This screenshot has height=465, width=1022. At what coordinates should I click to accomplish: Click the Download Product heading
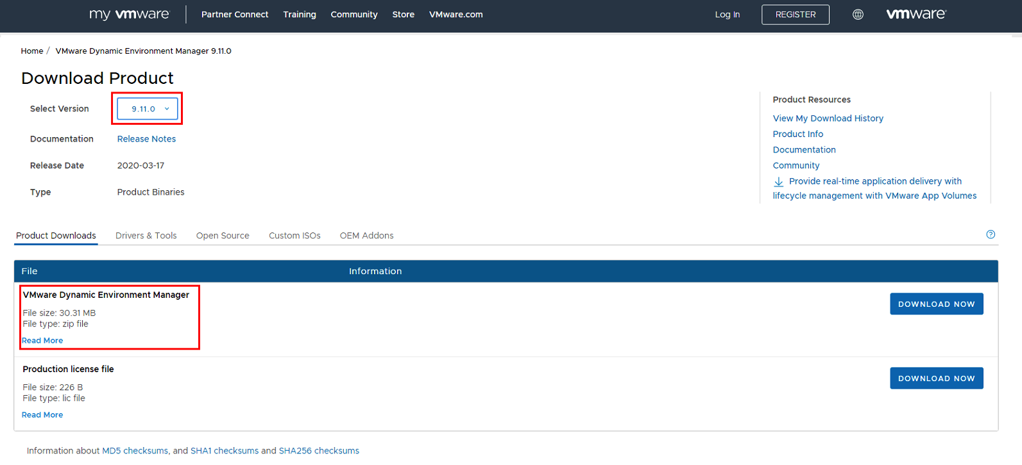[x=98, y=78]
